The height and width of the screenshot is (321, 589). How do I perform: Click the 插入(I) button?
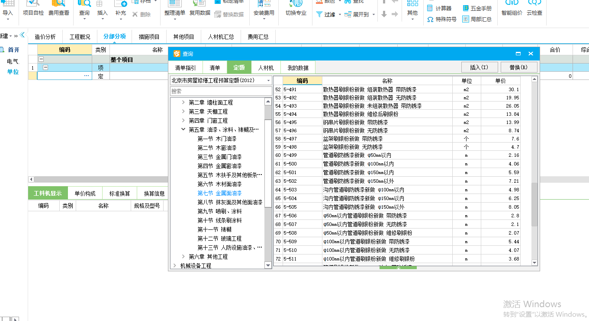[x=479, y=67]
